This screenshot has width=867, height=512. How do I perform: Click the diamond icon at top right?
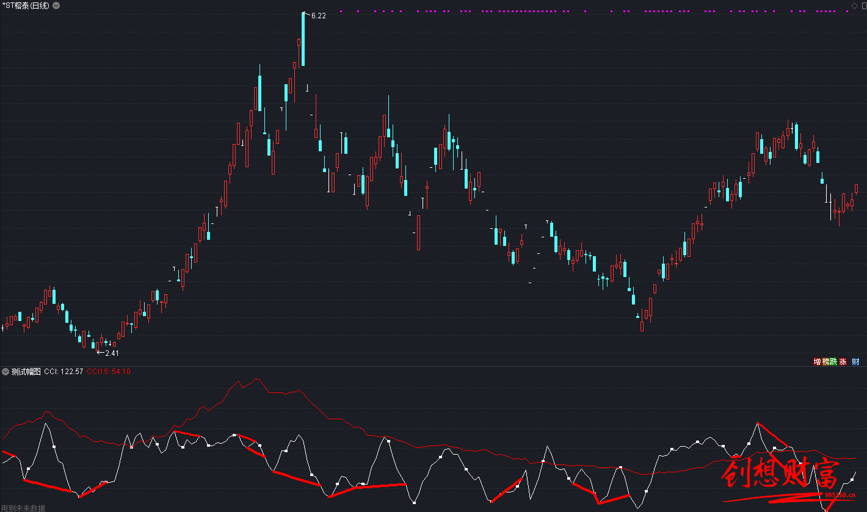coord(854,5)
